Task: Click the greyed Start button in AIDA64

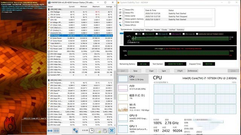Action: click(123, 71)
